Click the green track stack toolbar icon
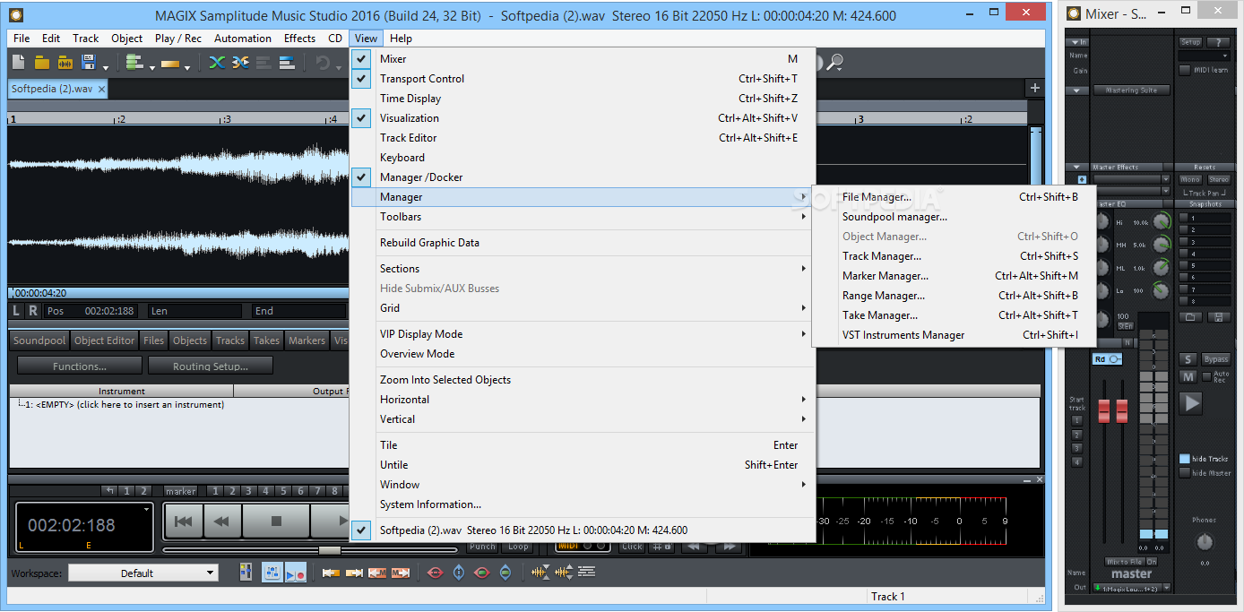1244x612 pixels. [x=135, y=63]
